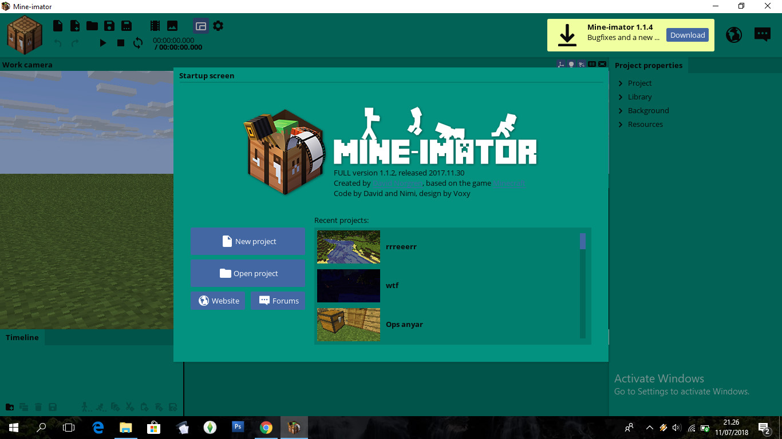This screenshot has height=439, width=782.
Task: Toggle the axes display in work camera
Action: pyautogui.click(x=561, y=64)
